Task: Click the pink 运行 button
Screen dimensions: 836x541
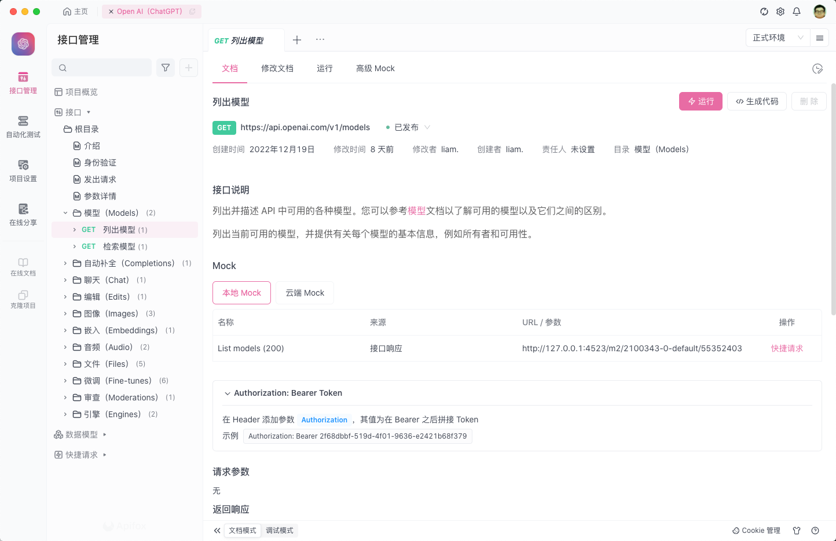Action: pyautogui.click(x=701, y=101)
